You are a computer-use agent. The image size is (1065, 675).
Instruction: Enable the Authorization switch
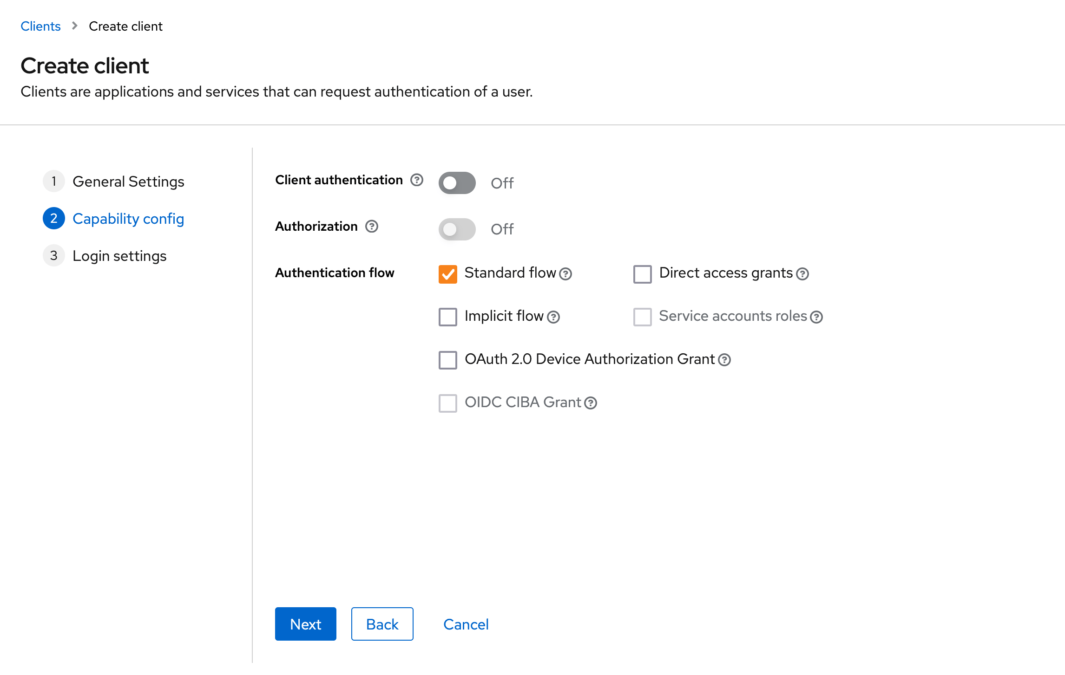[457, 229]
